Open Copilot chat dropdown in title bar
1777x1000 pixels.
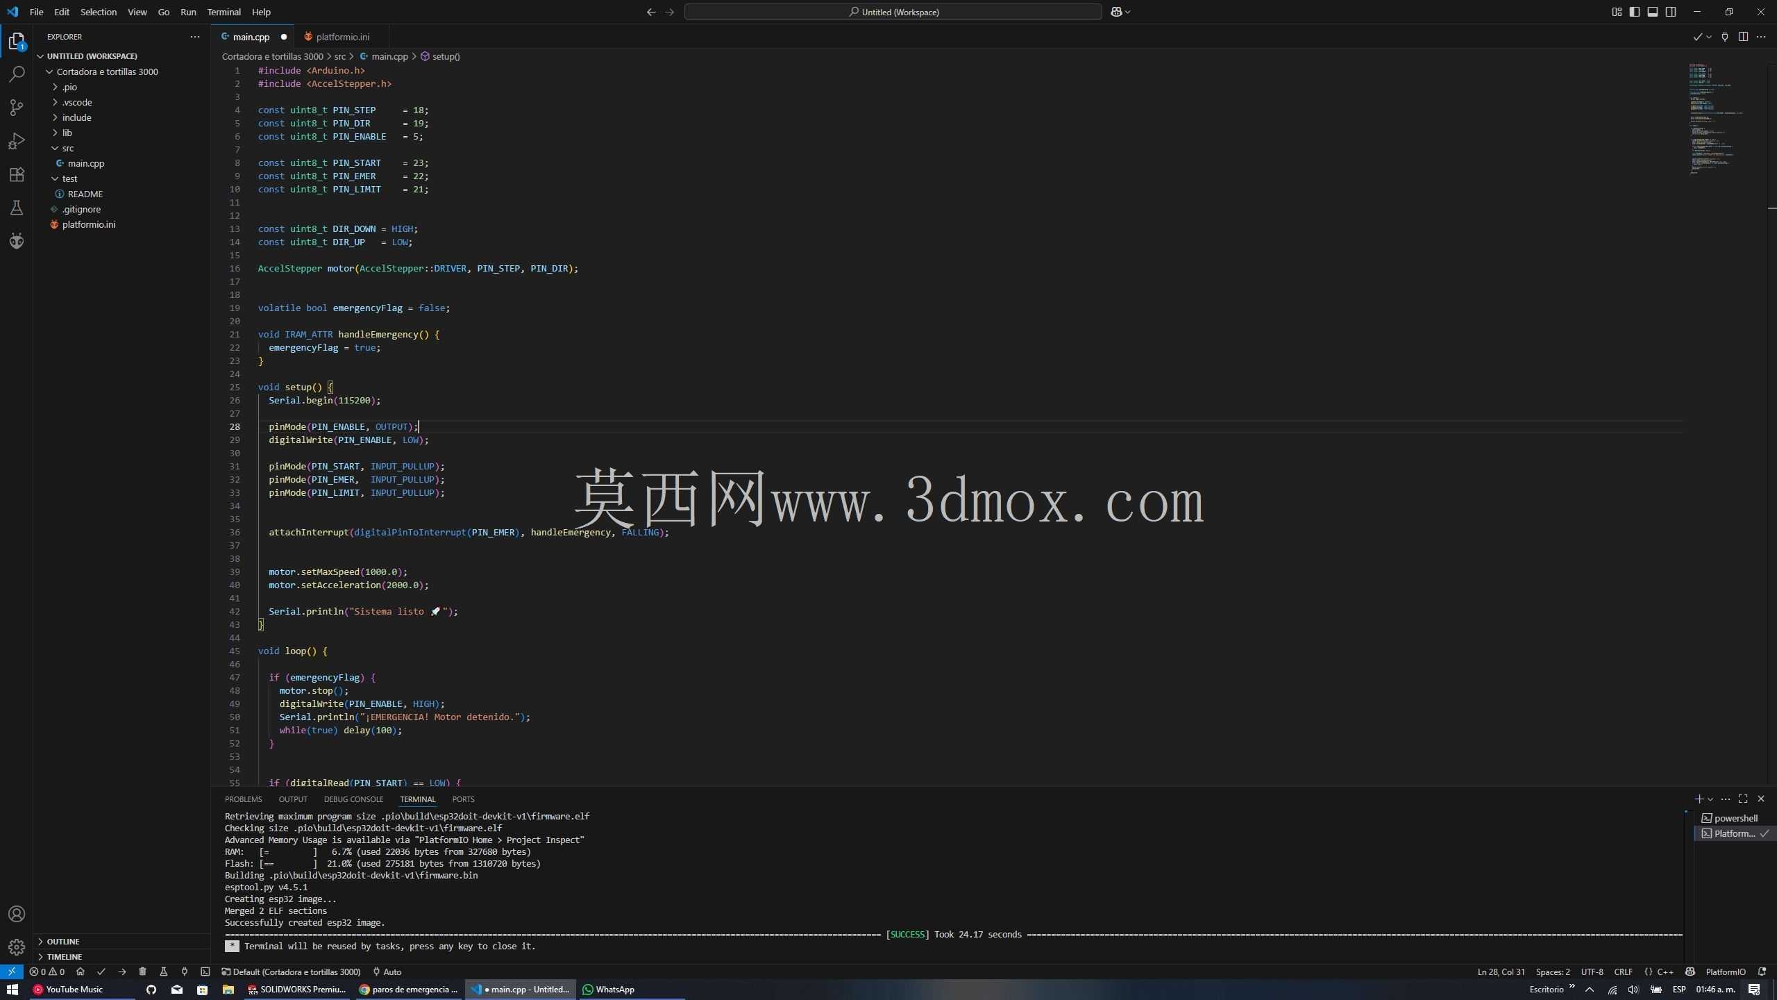[x=1128, y=12]
